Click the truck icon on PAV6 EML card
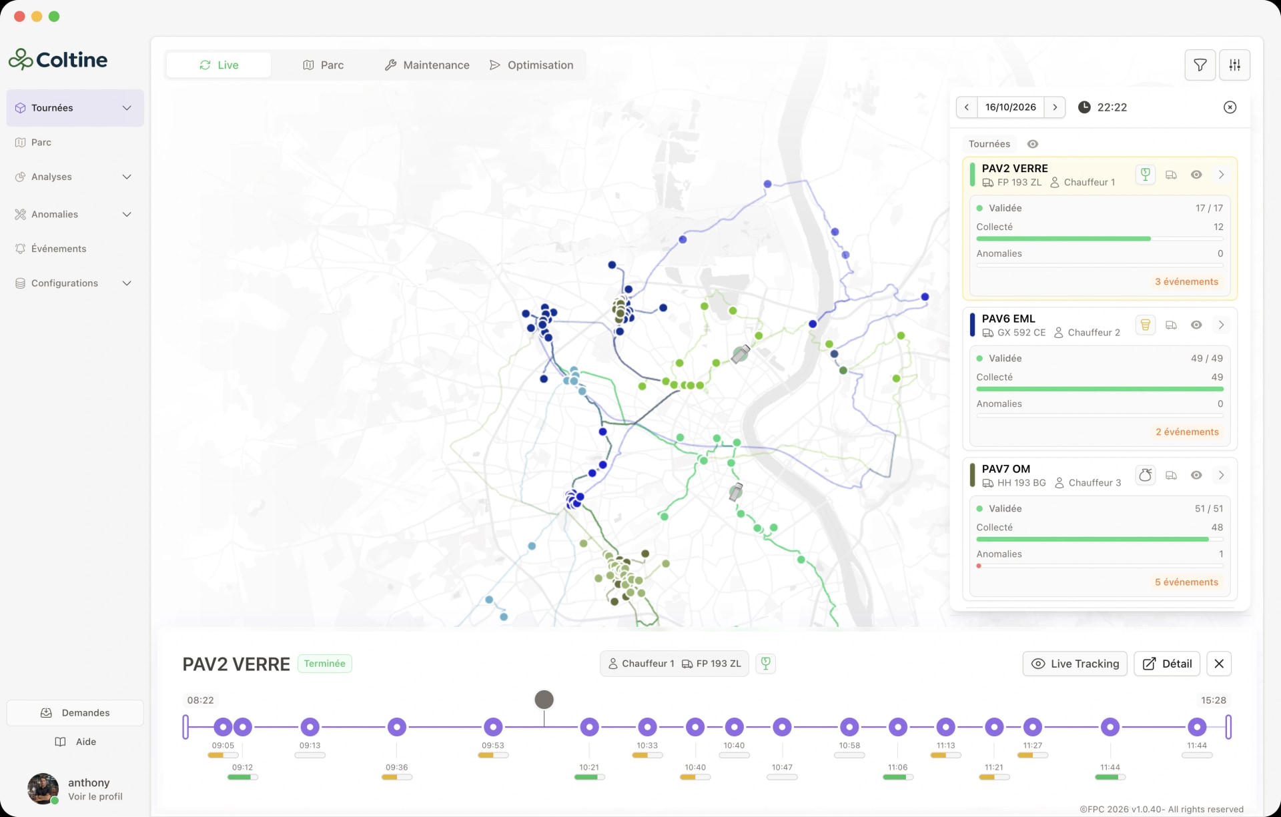1281x817 pixels. [1171, 325]
